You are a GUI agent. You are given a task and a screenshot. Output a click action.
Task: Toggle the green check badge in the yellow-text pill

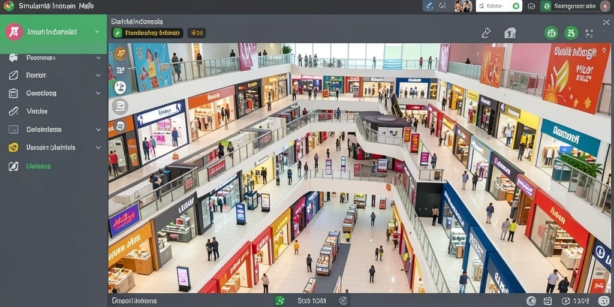[x=118, y=34]
